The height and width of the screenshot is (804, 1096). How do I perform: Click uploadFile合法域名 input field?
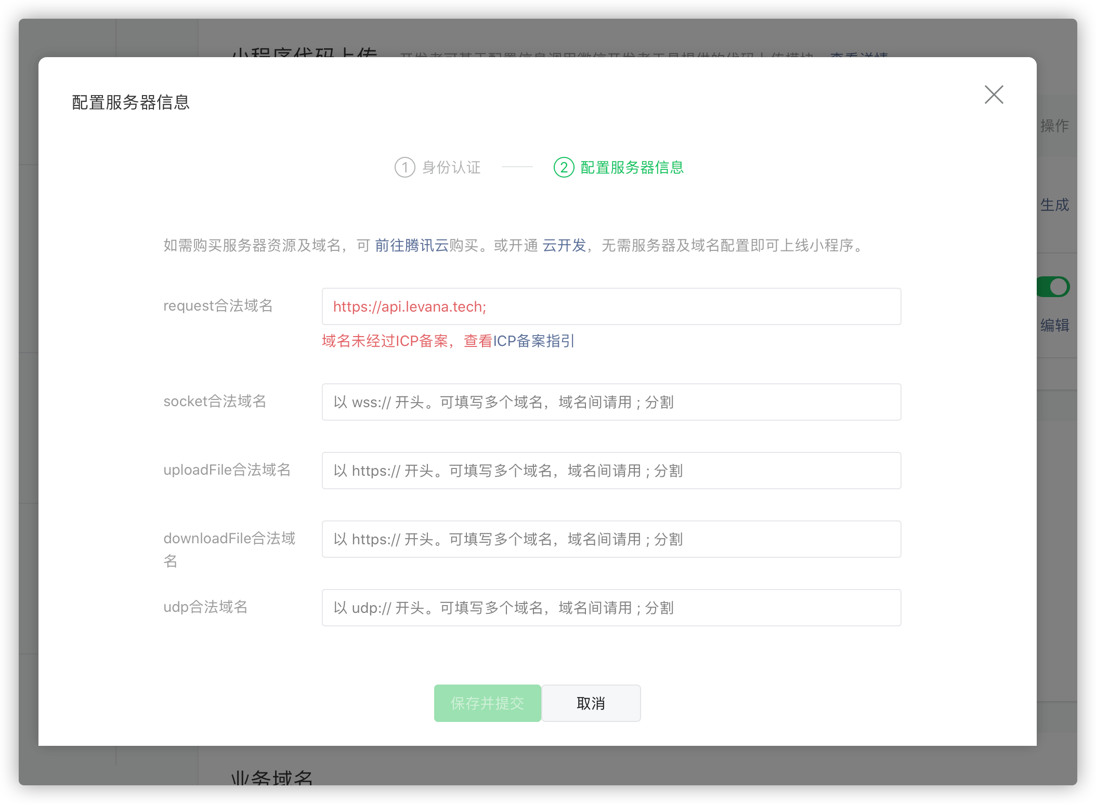coord(611,471)
